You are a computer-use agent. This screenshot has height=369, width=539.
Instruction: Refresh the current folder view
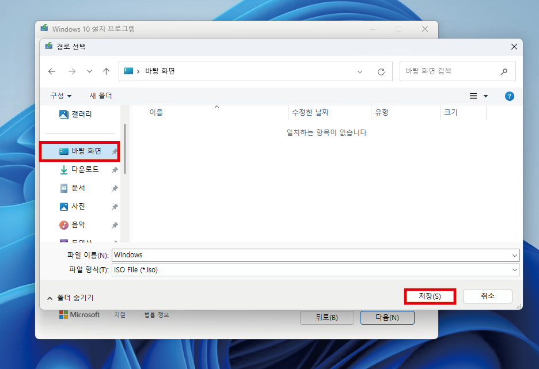click(381, 72)
